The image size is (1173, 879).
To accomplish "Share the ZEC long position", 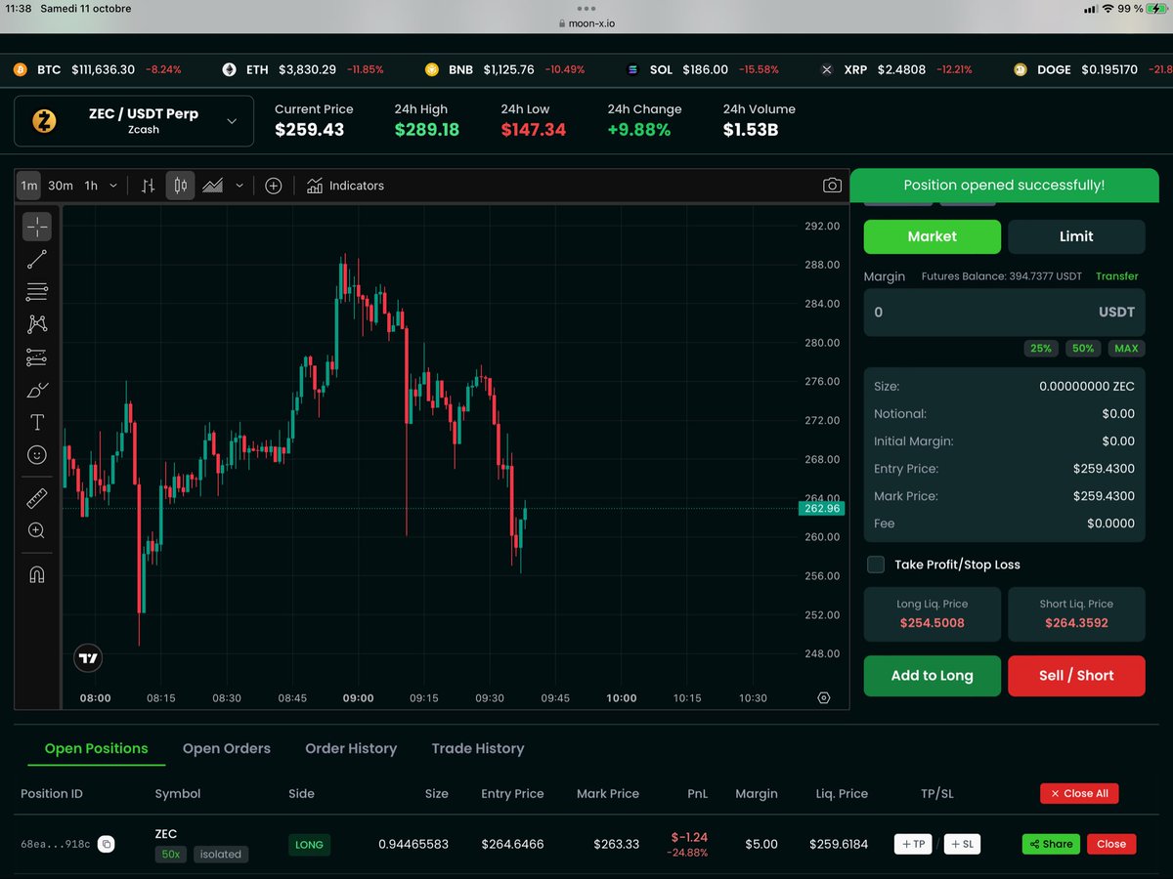I will coord(1052,844).
